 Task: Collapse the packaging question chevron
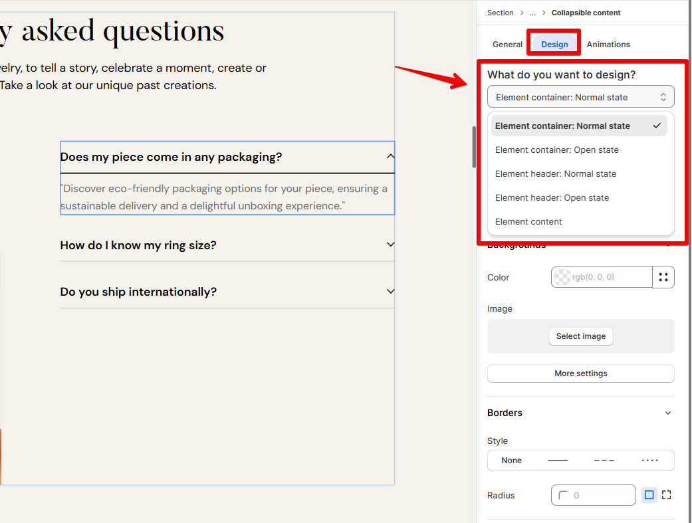[x=390, y=156]
